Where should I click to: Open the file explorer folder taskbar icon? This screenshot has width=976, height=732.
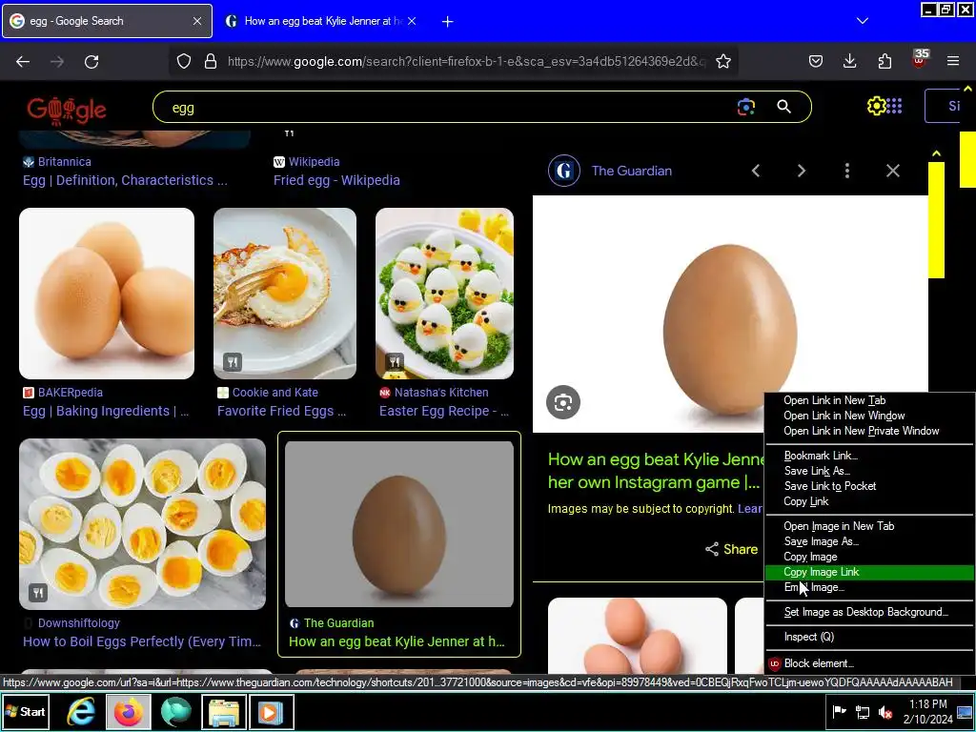223,712
